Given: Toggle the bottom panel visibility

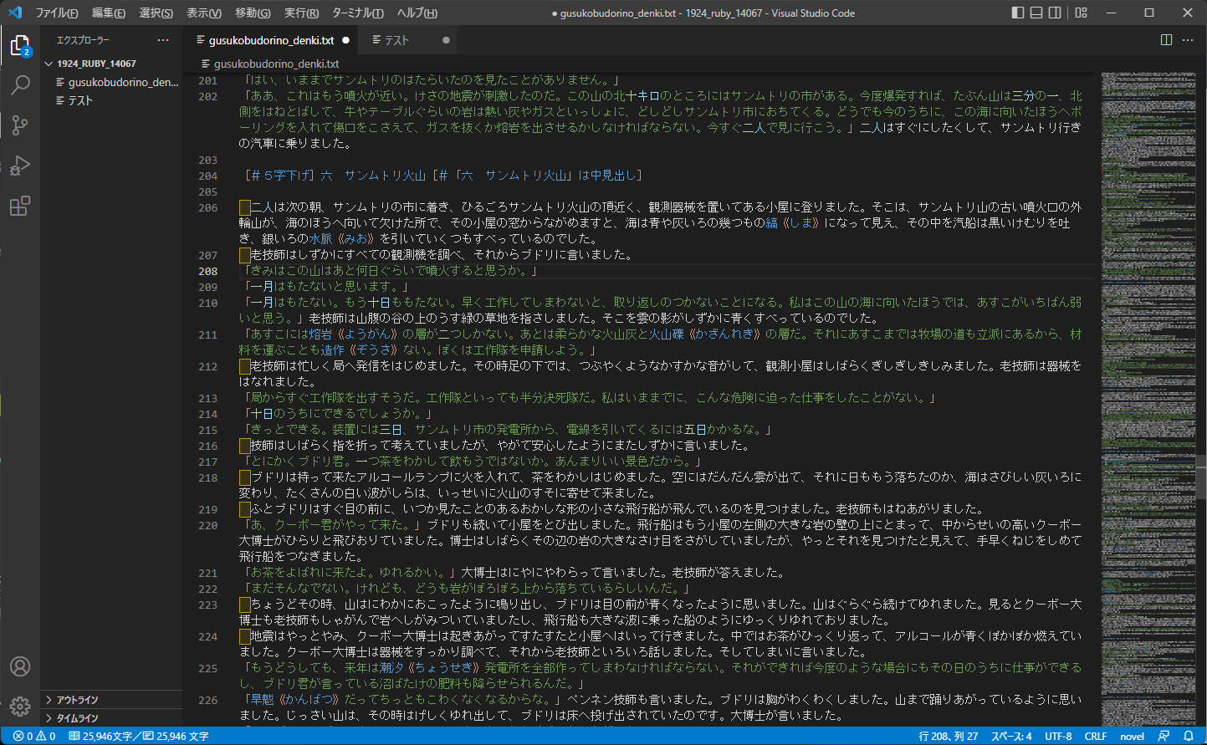Looking at the screenshot, I should pos(1036,13).
